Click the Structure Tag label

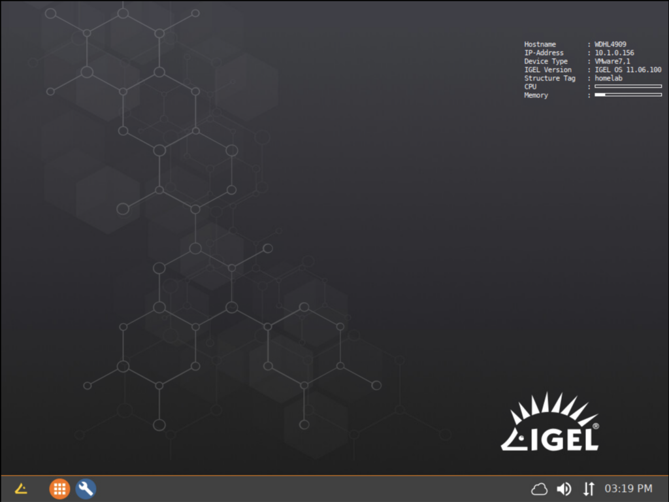pyautogui.click(x=550, y=78)
